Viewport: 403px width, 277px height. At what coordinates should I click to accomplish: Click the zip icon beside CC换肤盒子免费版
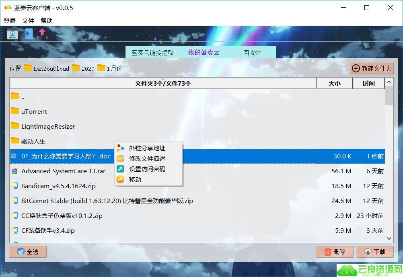pos(14,215)
